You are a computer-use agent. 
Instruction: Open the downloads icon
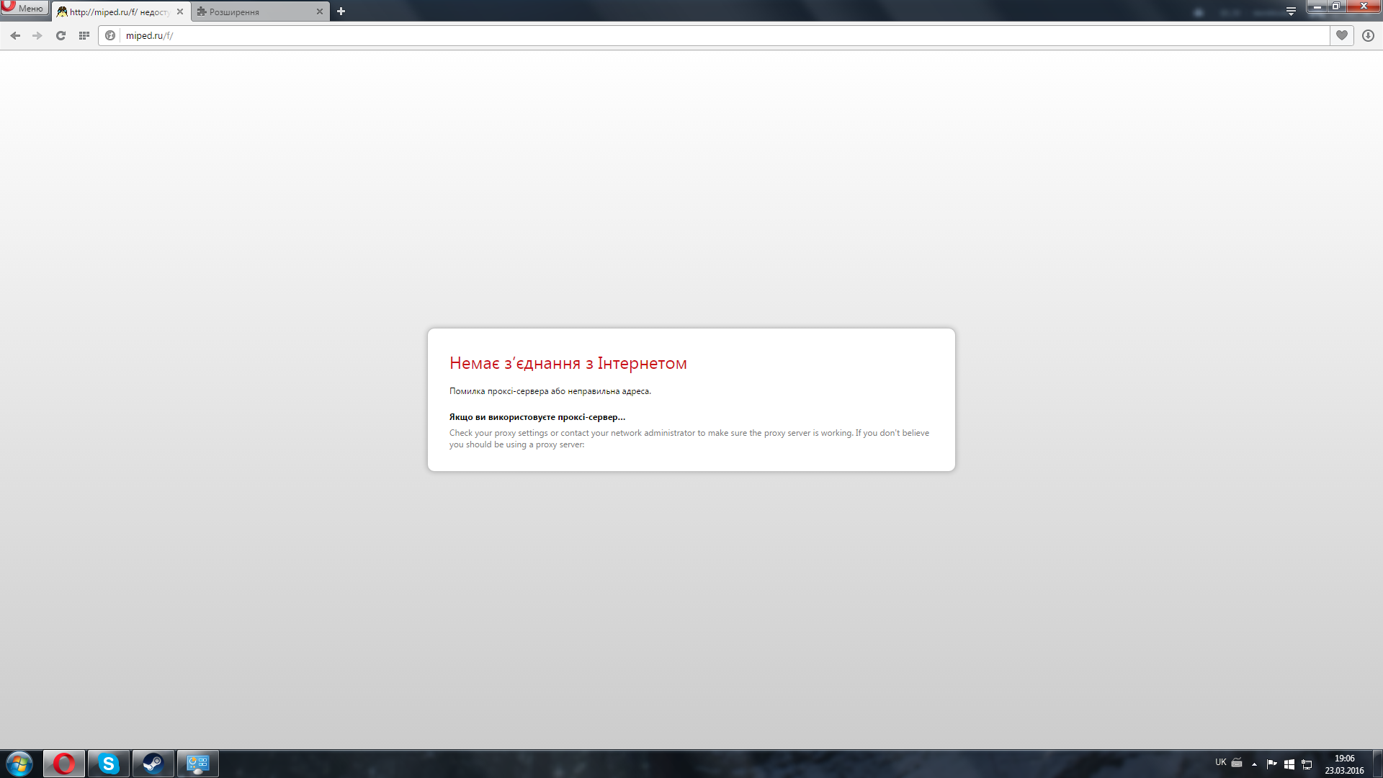coord(1368,35)
